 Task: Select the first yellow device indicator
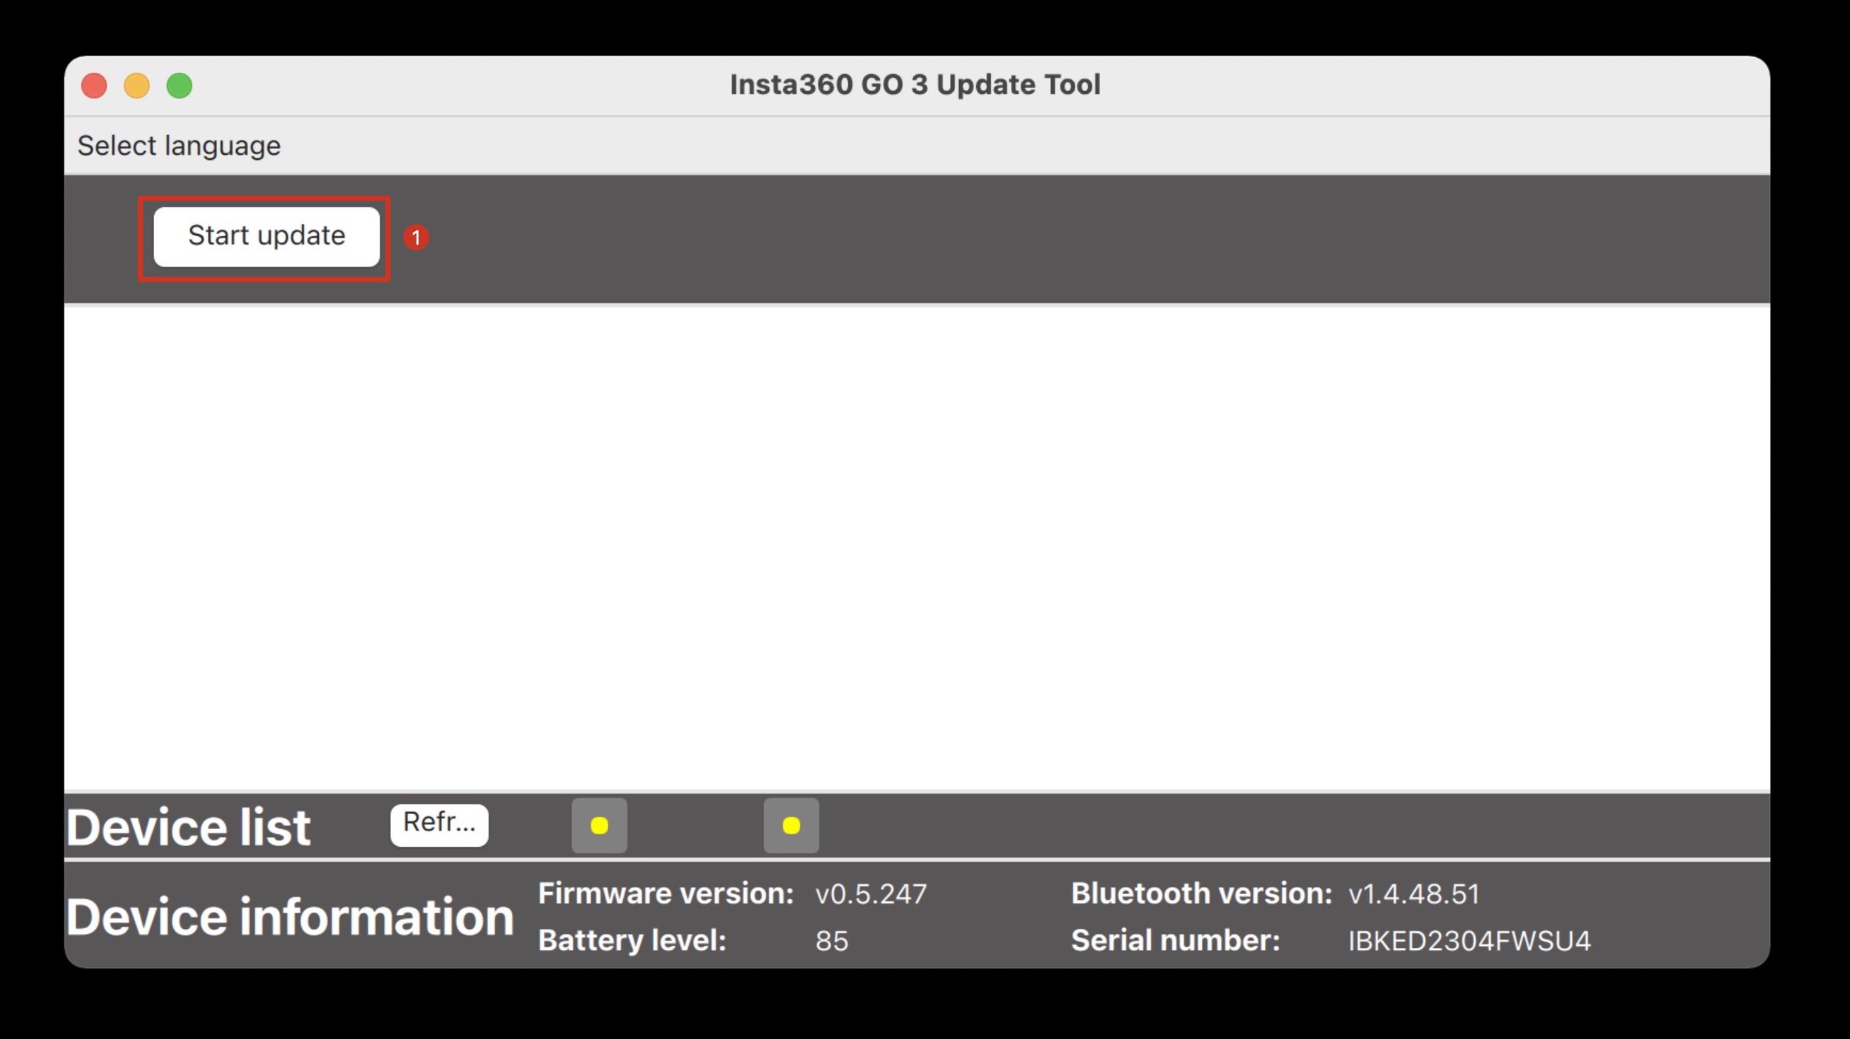click(599, 826)
